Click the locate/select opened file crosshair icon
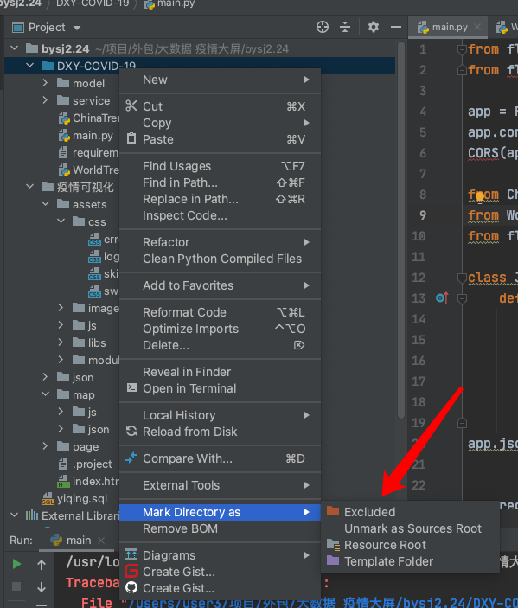This screenshot has width=518, height=608. click(x=323, y=27)
